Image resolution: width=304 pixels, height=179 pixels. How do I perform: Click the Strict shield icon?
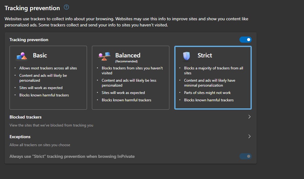tap(187, 56)
